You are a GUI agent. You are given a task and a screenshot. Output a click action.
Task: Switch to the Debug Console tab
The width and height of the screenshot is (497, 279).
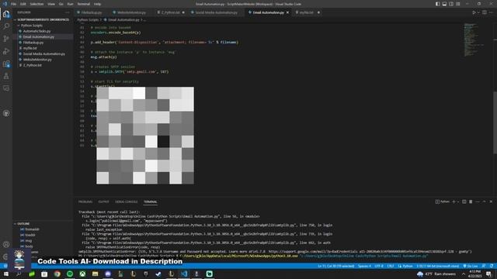pos(126,201)
